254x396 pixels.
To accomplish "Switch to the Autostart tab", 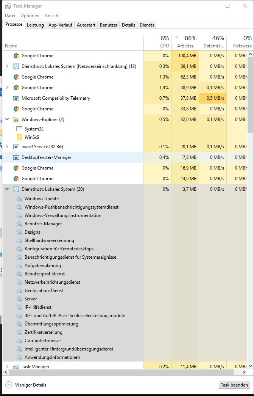I will pyautogui.click(x=86, y=25).
